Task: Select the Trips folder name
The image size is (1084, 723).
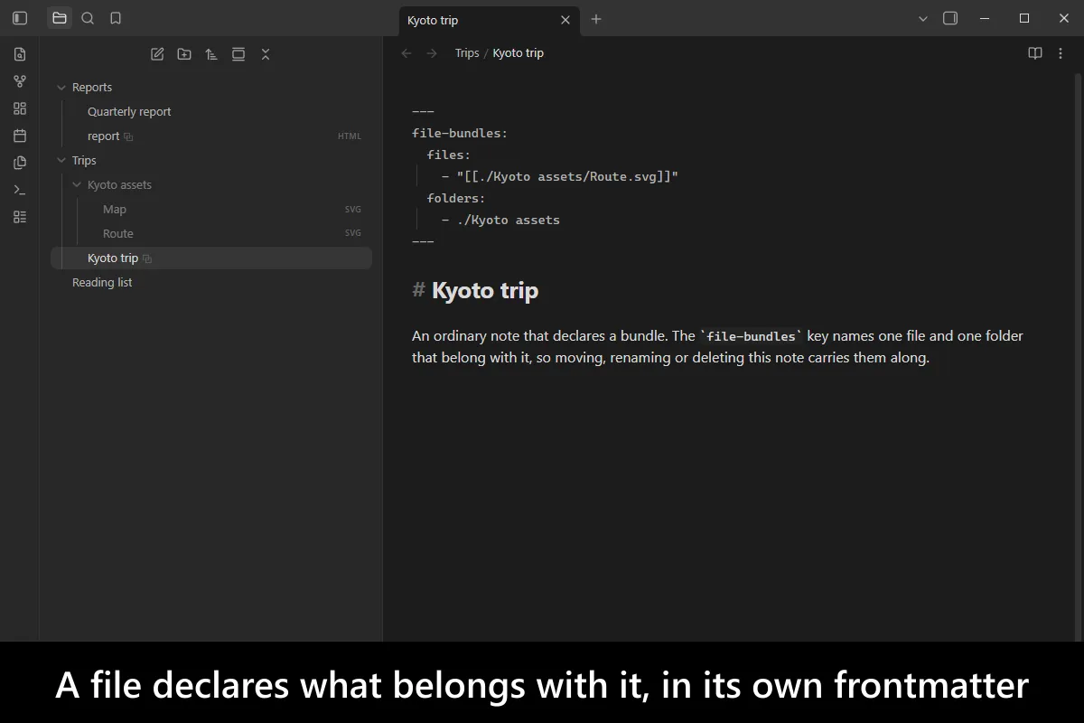Action: point(84,161)
